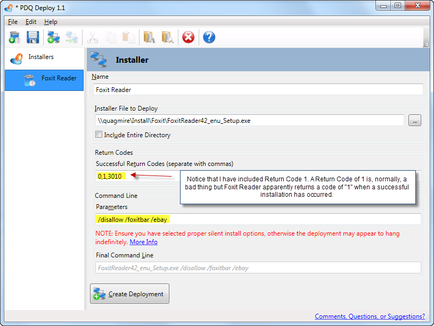Close the PDQ Deploy window
Viewport: 434px width, 326px height.
[x=417, y=6]
